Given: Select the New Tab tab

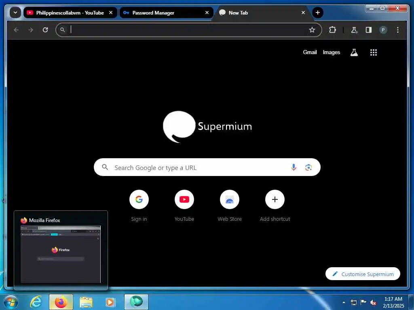Looking at the screenshot, I should 262,13.
